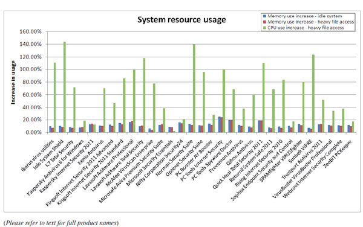The width and height of the screenshot is (363, 227).
Task: Click the green CPU bar for Sunbelt VIPRE
Action: [313, 94]
